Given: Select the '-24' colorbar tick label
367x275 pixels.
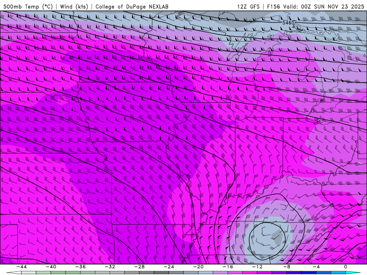Looking at the screenshot, I should click(169, 267).
